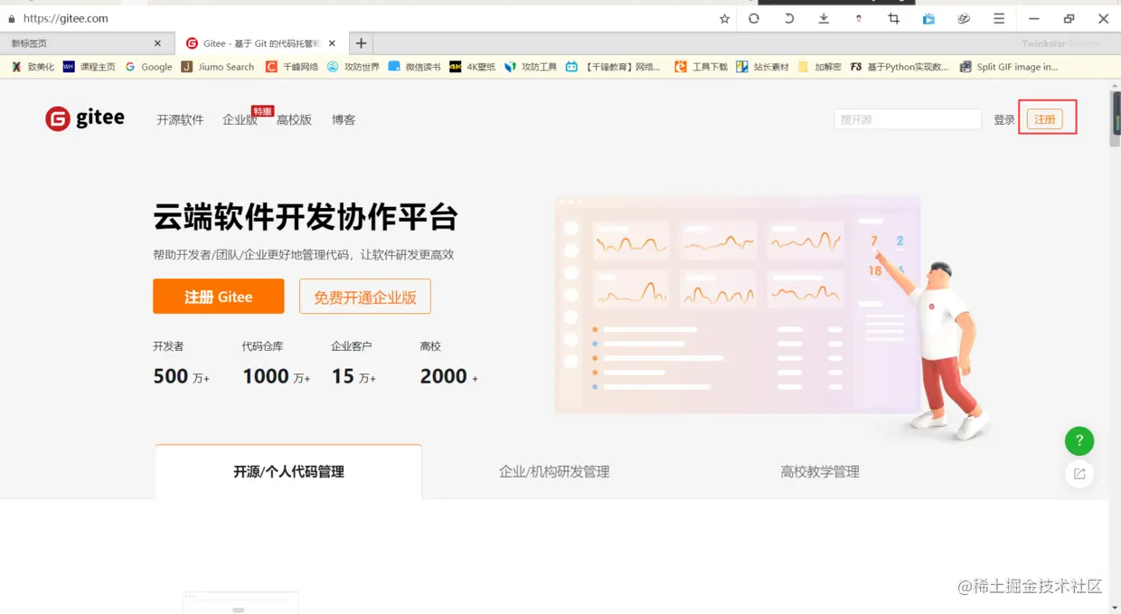Image resolution: width=1121 pixels, height=614 pixels.
Task: Open the Google bookmark
Action: 149,67
